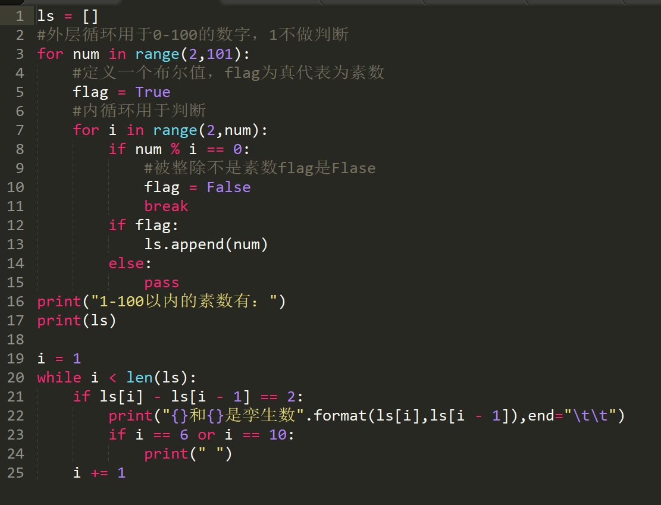
Task: Click line number 20 in the gutter
Action: click(x=15, y=377)
